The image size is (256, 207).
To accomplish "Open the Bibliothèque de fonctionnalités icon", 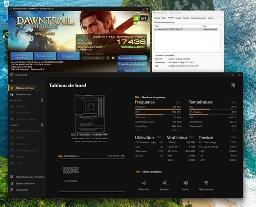I will coord(12,177).
